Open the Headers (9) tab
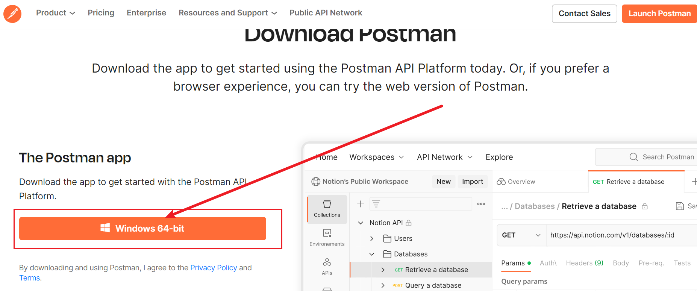Viewport: 697px width, 291px height. 585,263
